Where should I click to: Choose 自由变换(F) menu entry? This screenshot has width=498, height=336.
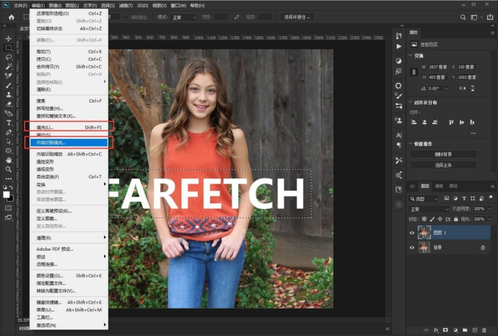pos(69,177)
